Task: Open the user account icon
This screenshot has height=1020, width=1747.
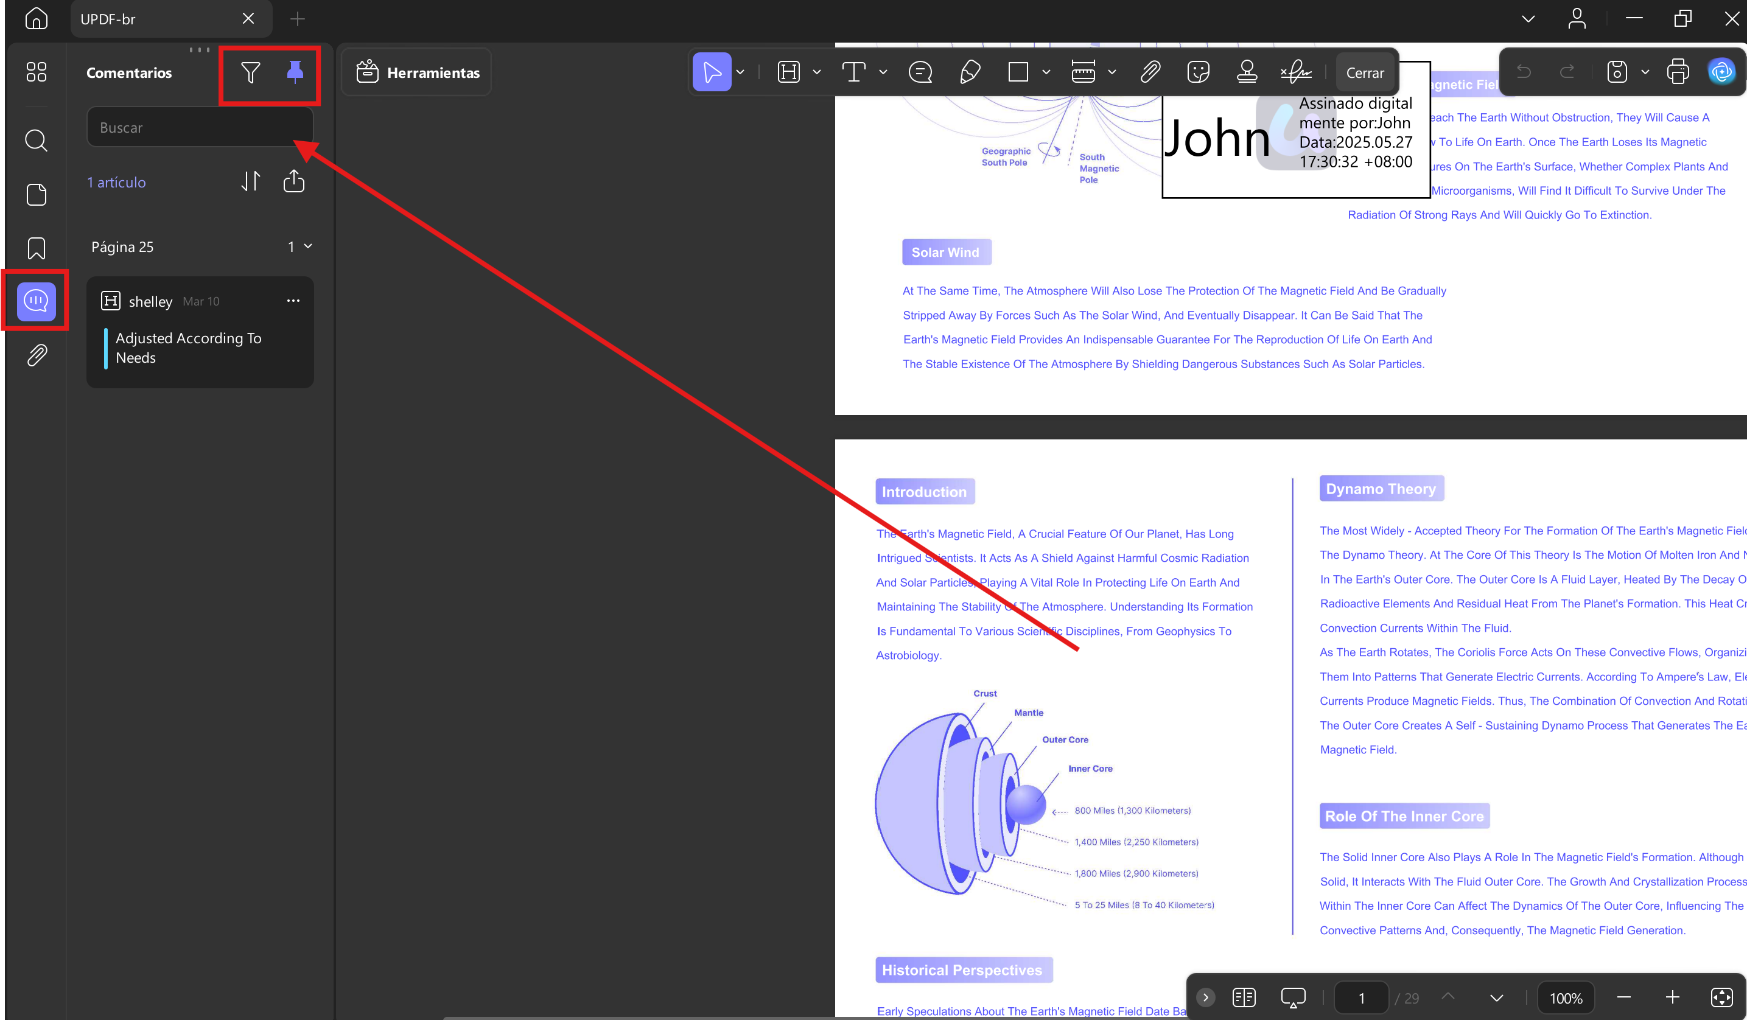Action: click(1577, 19)
